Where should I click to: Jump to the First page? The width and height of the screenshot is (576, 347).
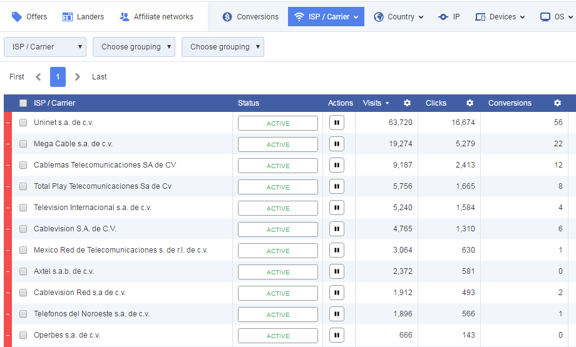tap(16, 77)
